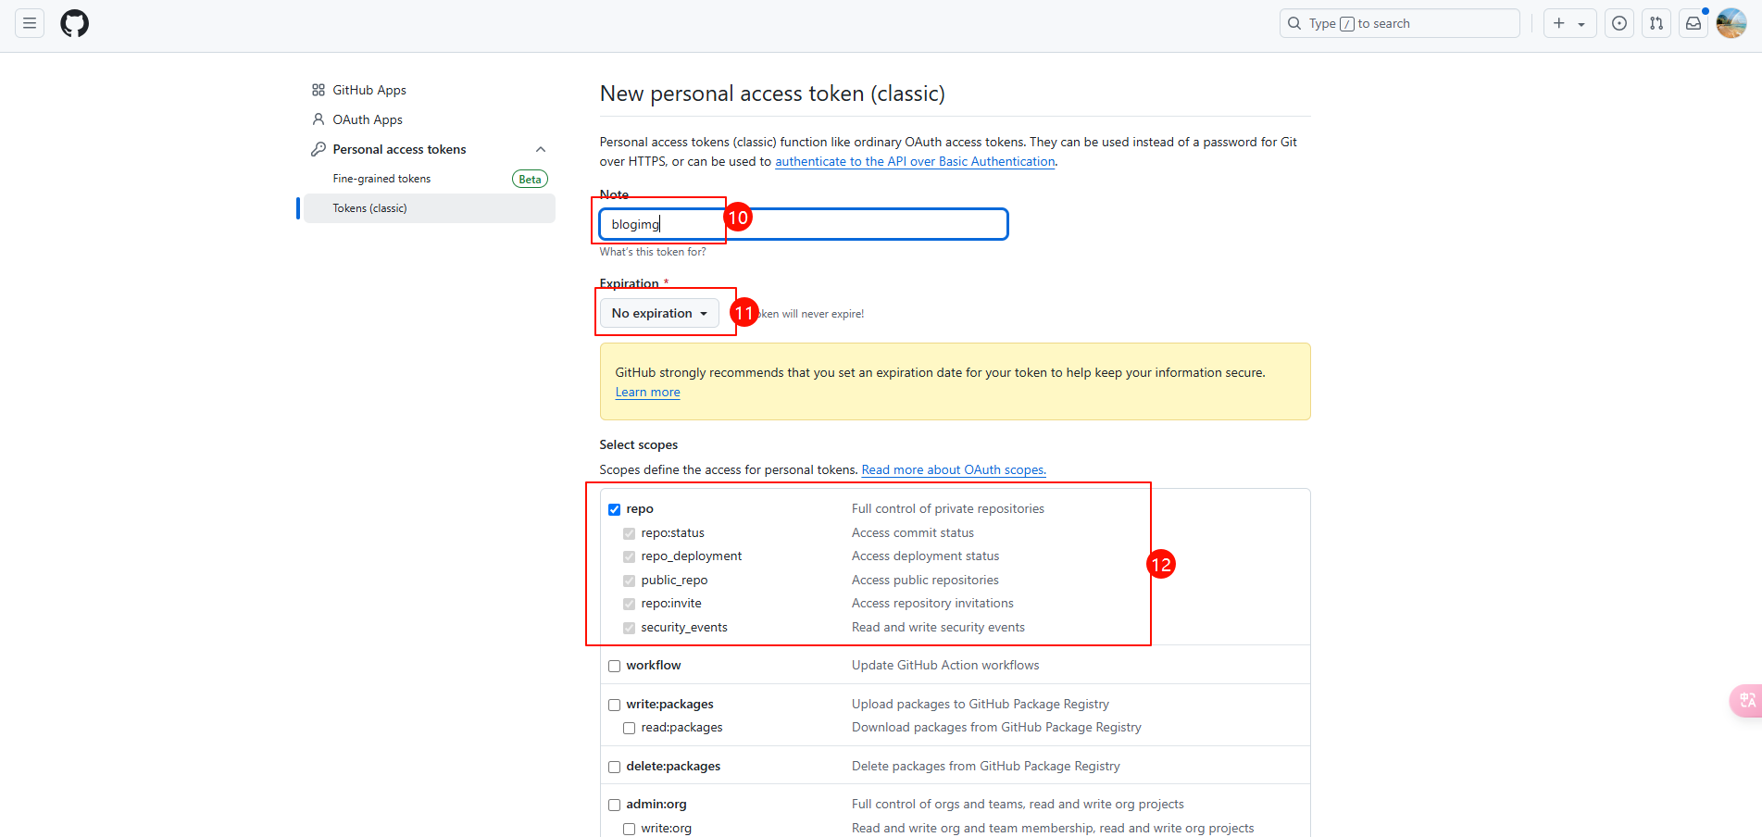Click the GitHub Apps grid icon
Viewport: 1762px width, 837px height.
(x=319, y=90)
